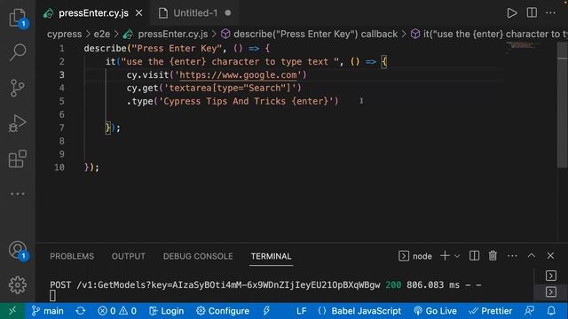Select the first terminal instance icon

point(551,276)
